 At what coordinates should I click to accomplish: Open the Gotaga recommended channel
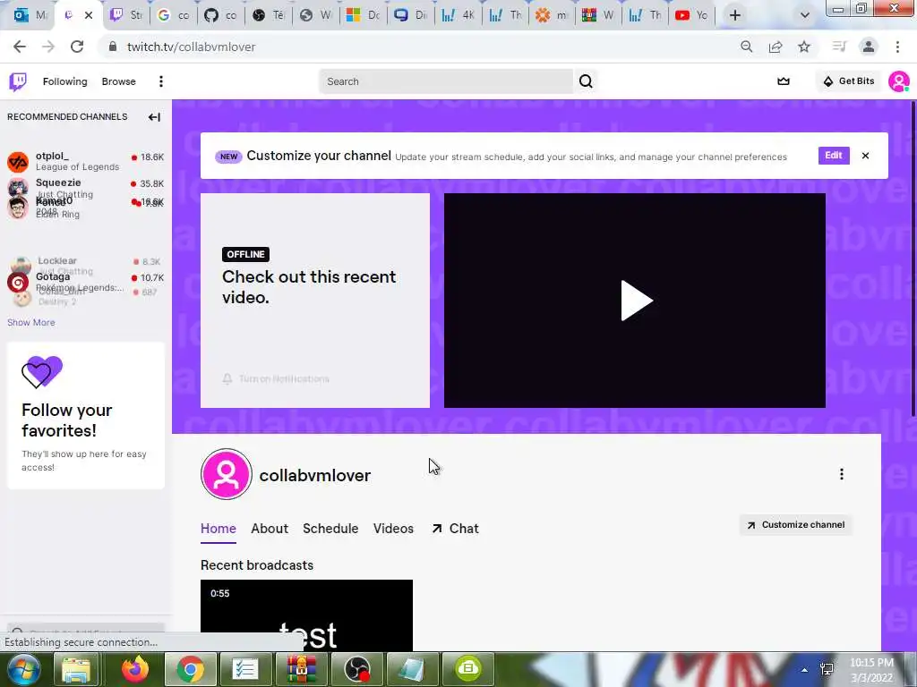pos(85,282)
